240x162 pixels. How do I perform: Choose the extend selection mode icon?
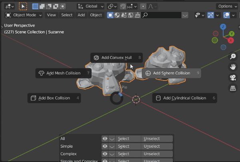(42, 6)
